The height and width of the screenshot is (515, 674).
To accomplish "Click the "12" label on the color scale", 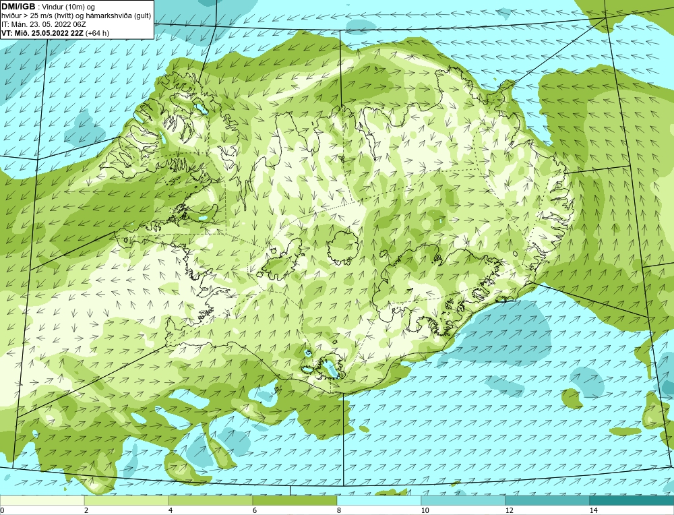I will tap(510, 510).
